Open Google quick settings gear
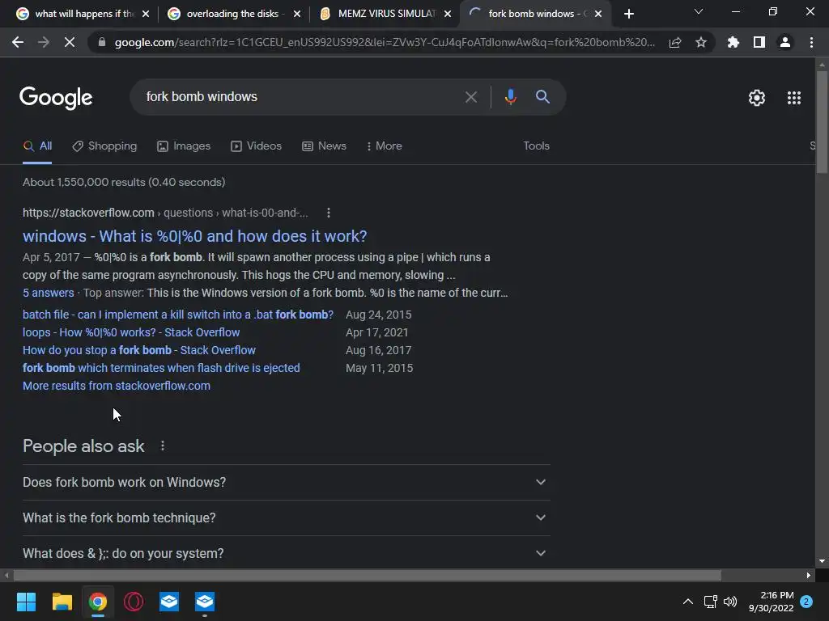Image resolution: width=829 pixels, height=621 pixels. (x=757, y=98)
